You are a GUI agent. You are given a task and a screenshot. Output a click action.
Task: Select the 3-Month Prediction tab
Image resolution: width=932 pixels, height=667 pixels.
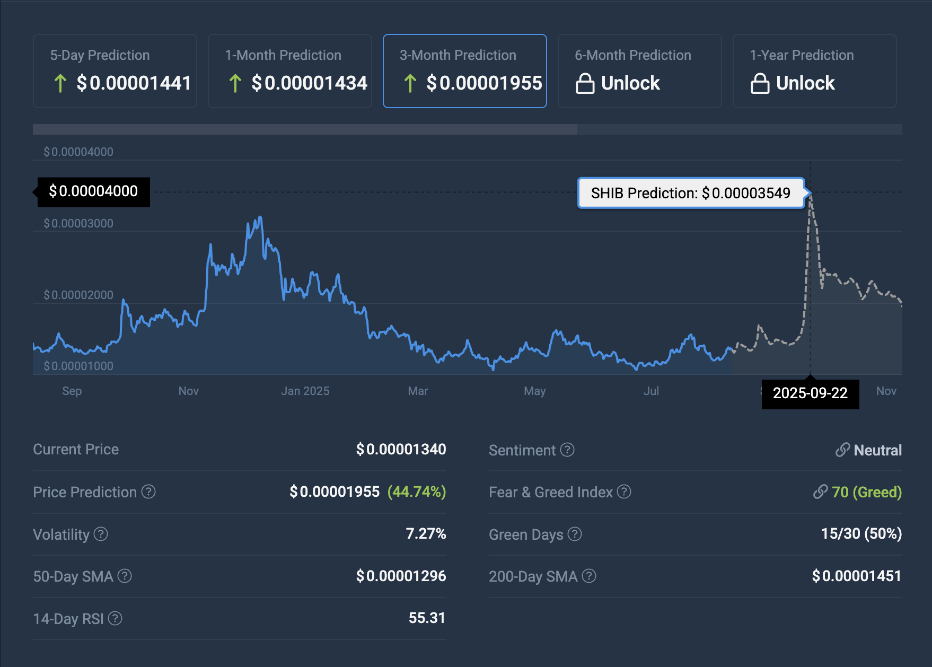click(465, 71)
